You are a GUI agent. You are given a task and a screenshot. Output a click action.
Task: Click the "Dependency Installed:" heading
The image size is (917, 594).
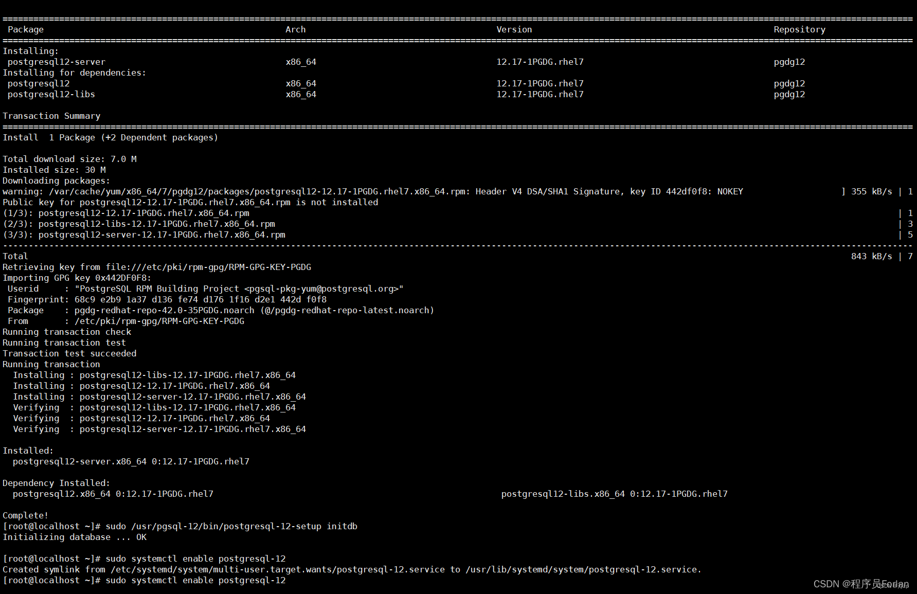click(57, 483)
